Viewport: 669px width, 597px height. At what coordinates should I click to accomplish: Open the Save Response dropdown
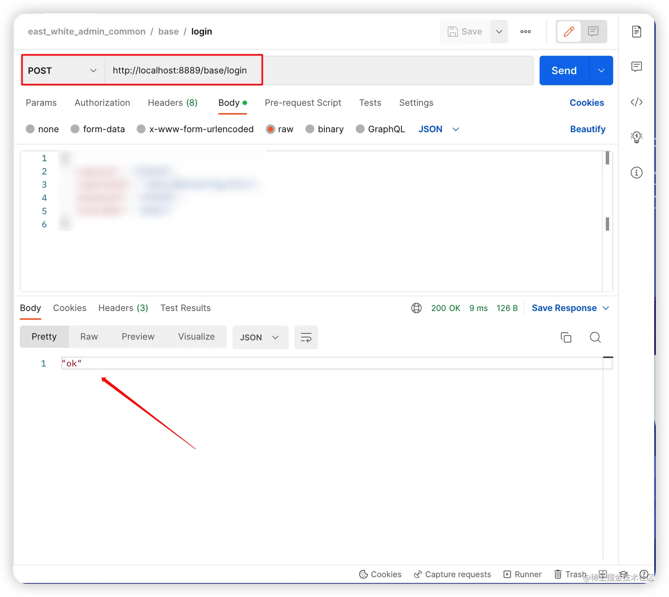[x=570, y=308]
